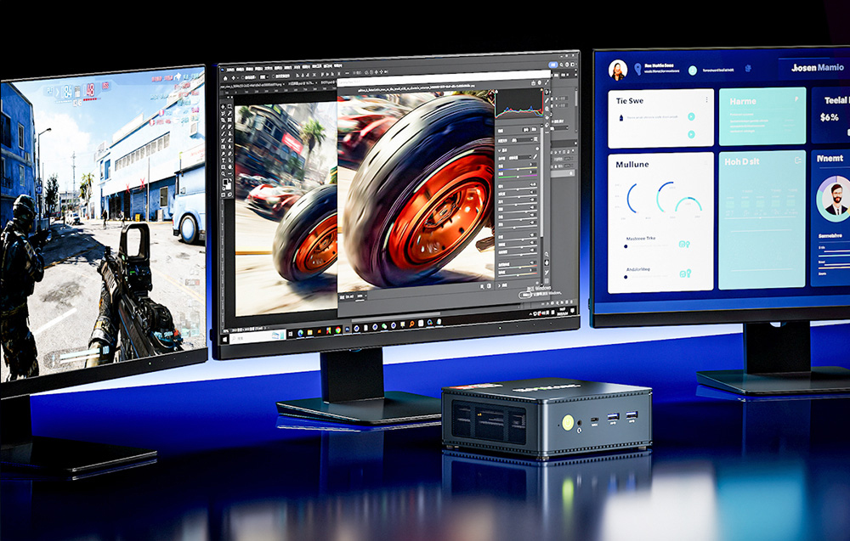This screenshot has width=850, height=541.
Task: Click the foreground color swatch in Photoshop toolbar
Action: (x=226, y=181)
